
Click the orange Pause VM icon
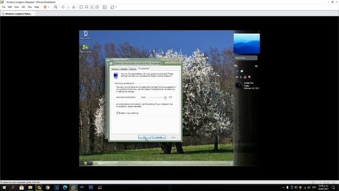coord(45,7)
